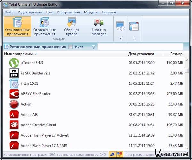Enable the Пакет checkbox

(71, 47)
